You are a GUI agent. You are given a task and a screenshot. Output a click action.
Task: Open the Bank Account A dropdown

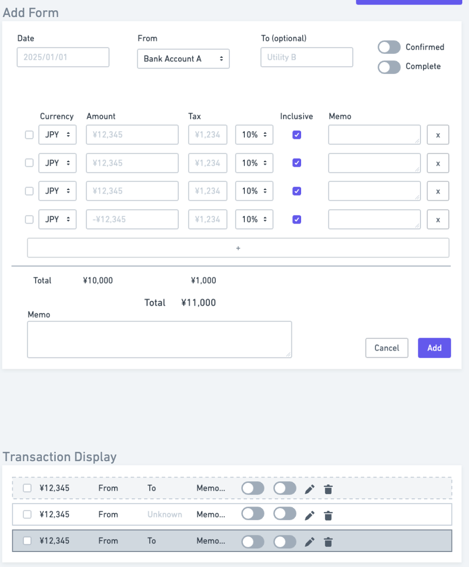[183, 59]
